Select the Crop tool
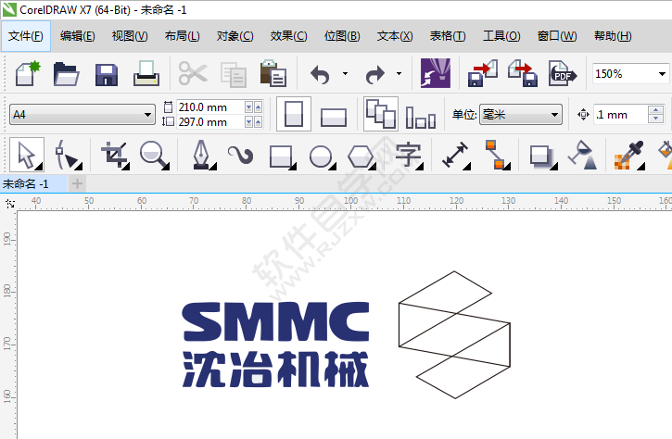The height and width of the screenshot is (439, 672). [114, 155]
